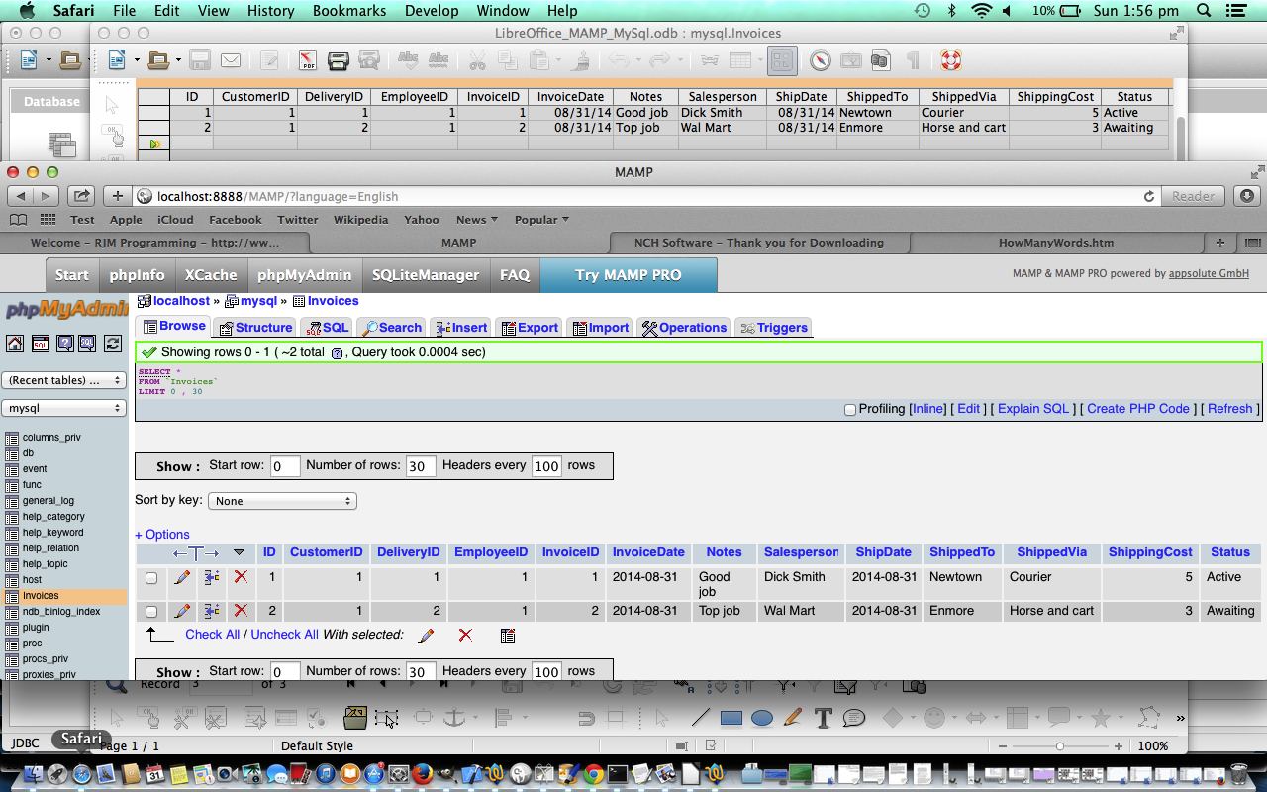Click the help icon beside '~2 total'
This screenshot has height=792, width=1267.
click(337, 353)
